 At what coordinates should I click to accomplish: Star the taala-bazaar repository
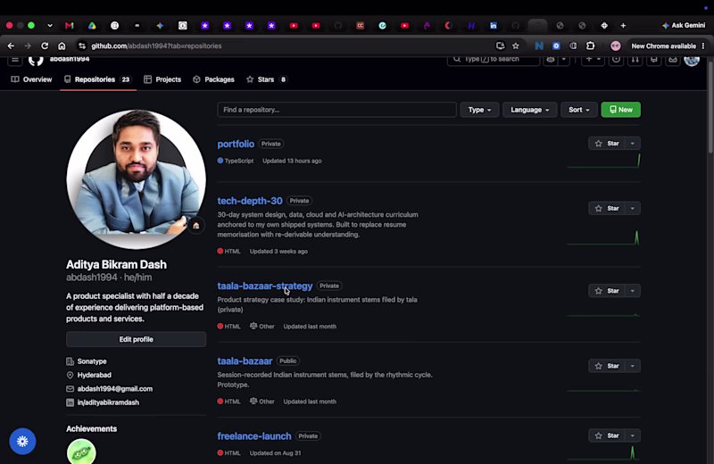(x=607, y=366)
